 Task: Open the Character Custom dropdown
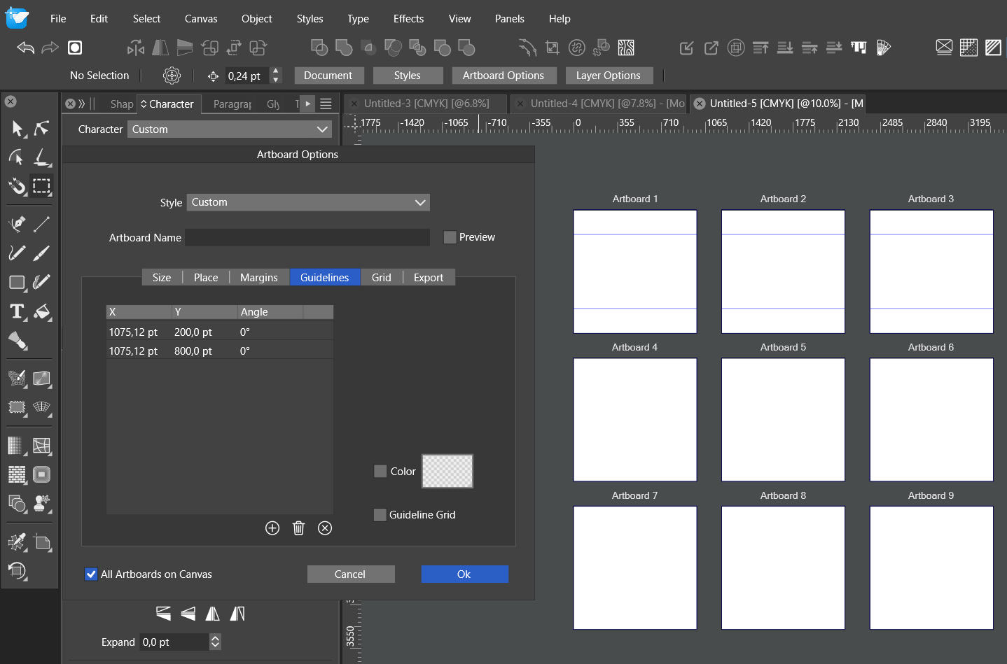click(x=230, y=129)
